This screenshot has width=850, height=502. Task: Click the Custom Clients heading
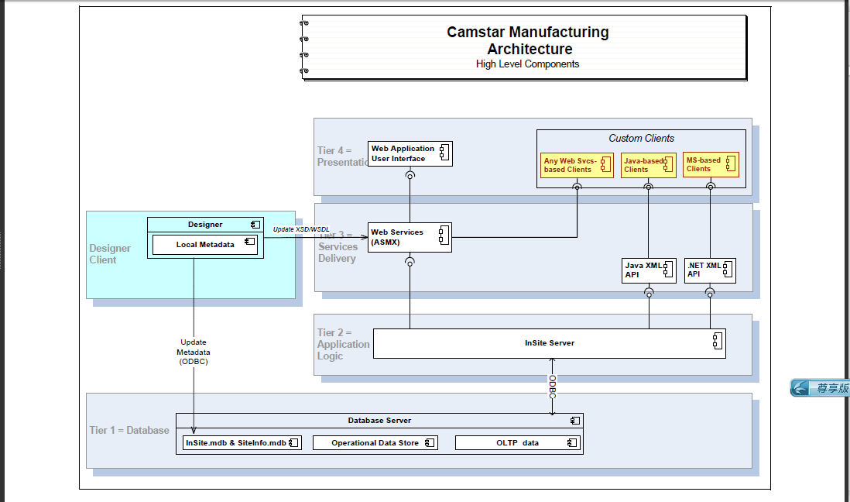pyautogui.click(x=641, y=138)
